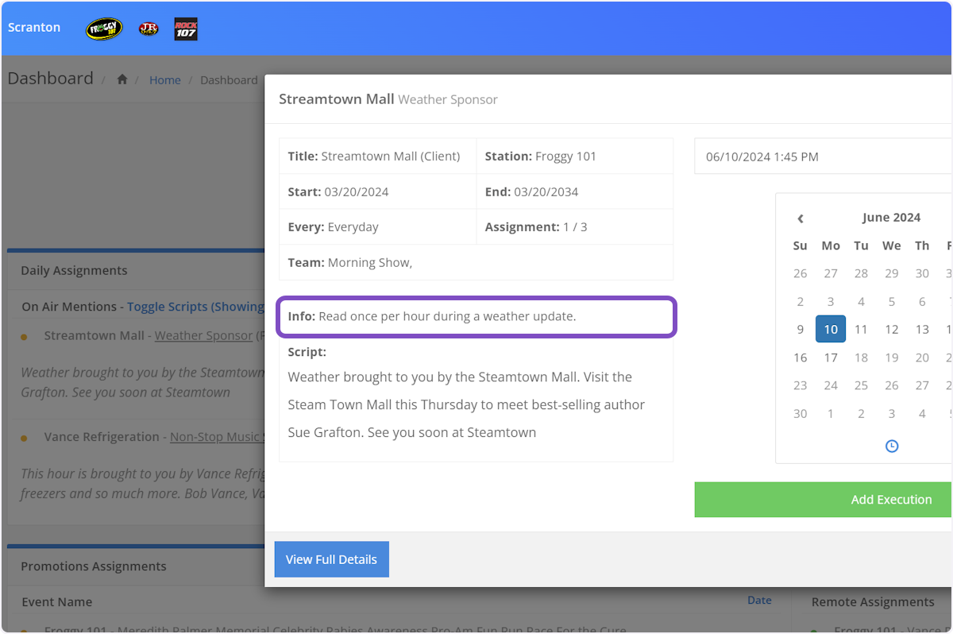Go to previous month in calendar
This screenshot has width=953, height=634.
tap(801, 218)
